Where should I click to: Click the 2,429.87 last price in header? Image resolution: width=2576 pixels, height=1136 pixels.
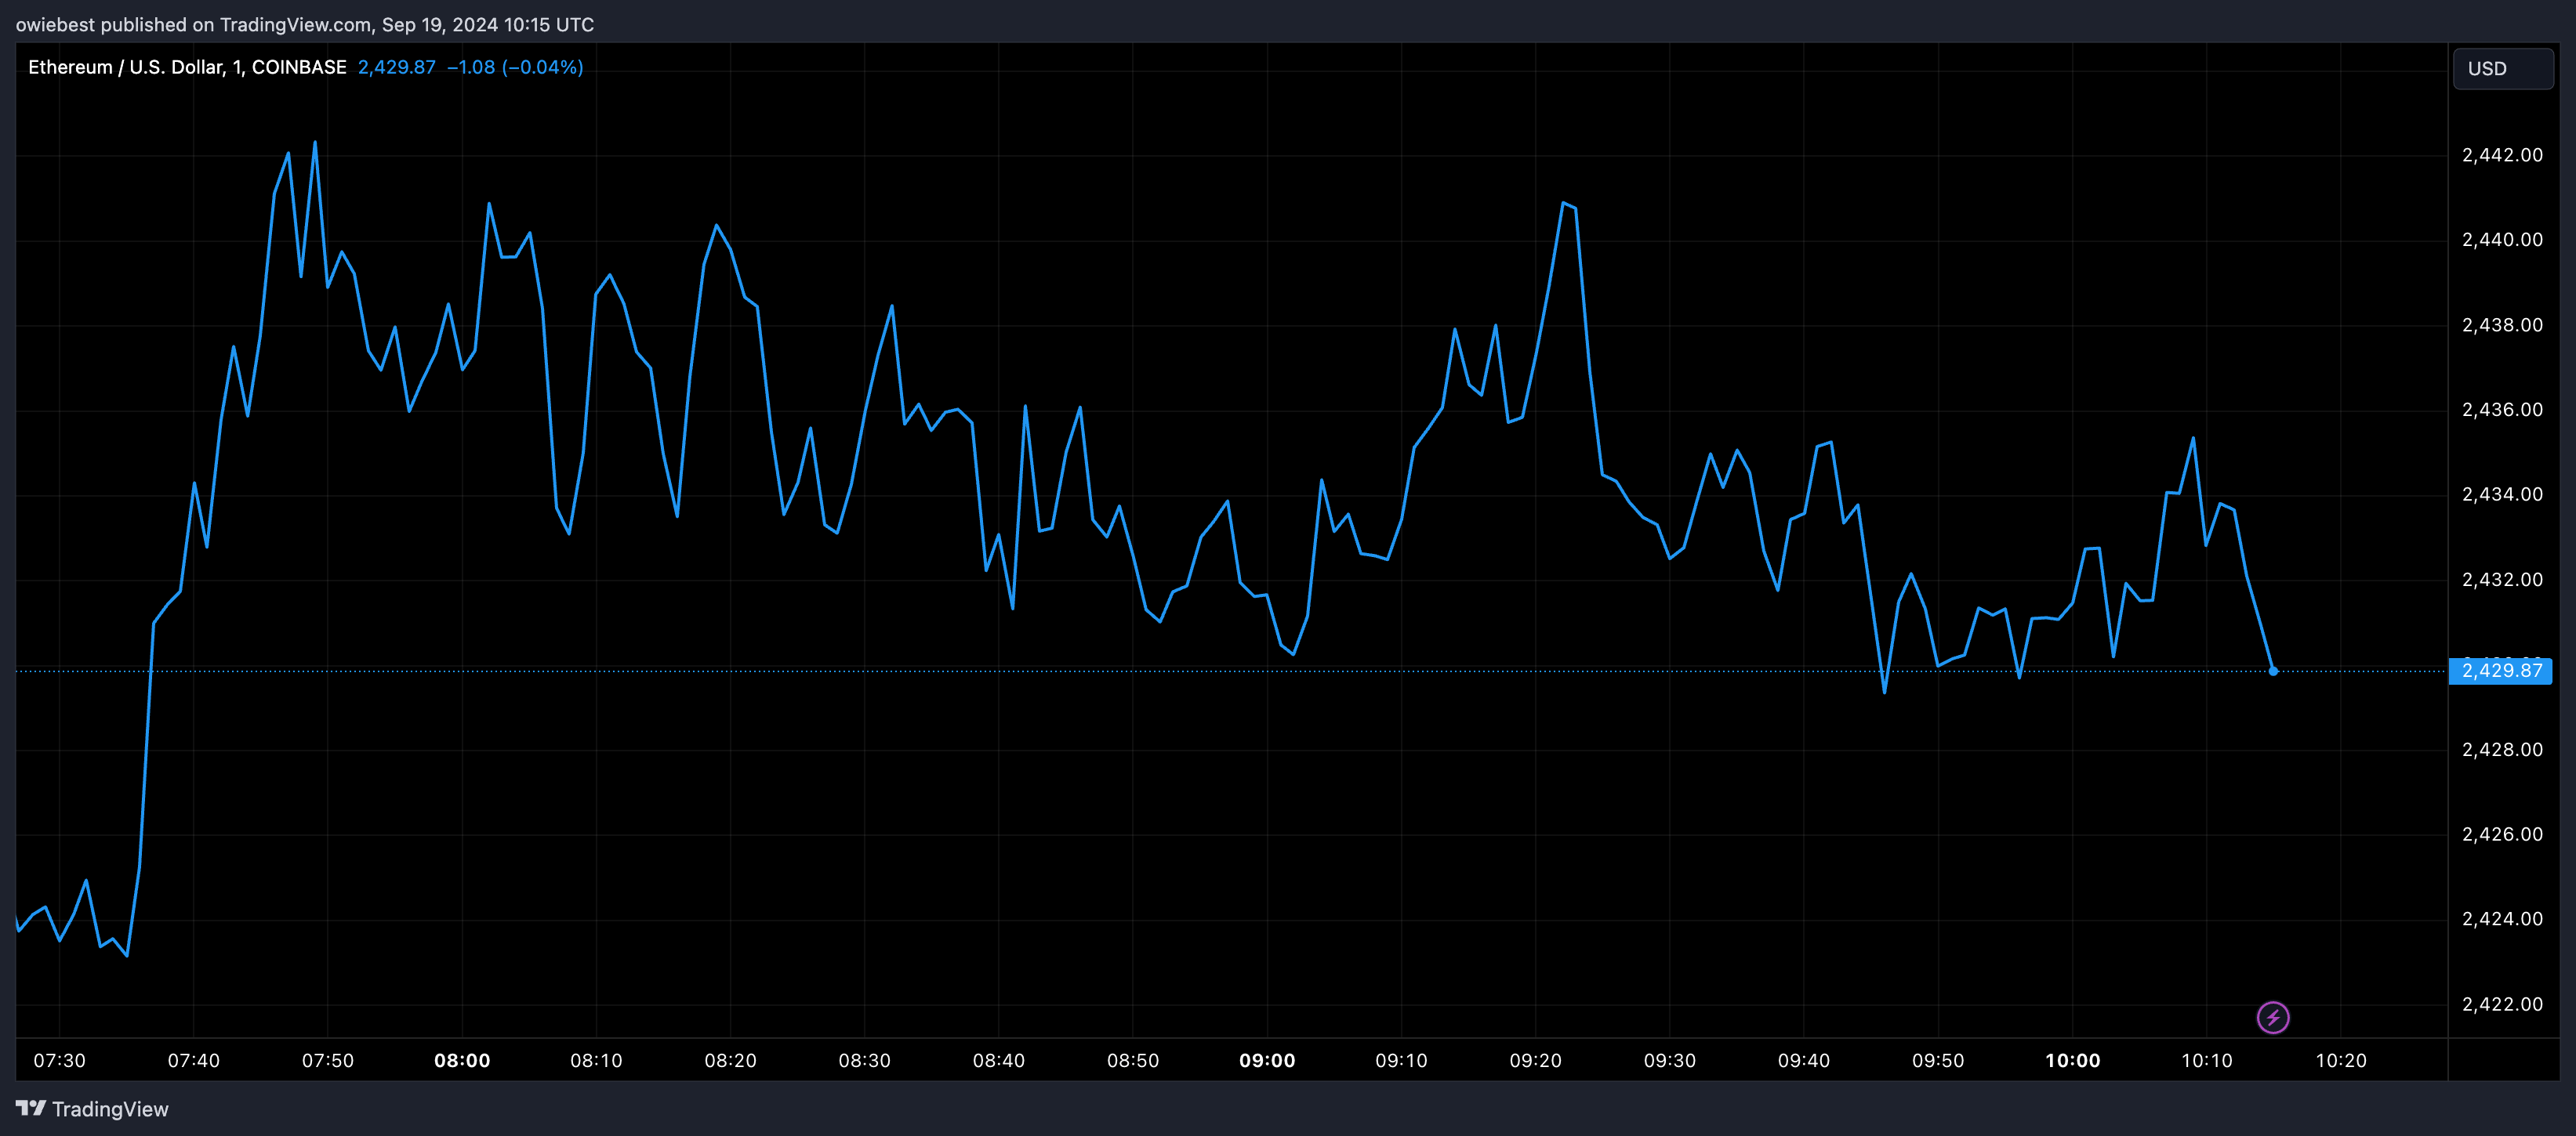[x=397, y=67]
